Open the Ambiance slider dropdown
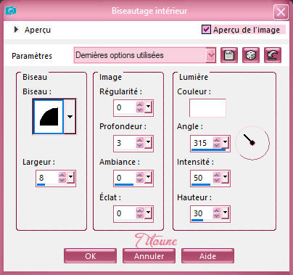The image size is (293, 275). 148,177
